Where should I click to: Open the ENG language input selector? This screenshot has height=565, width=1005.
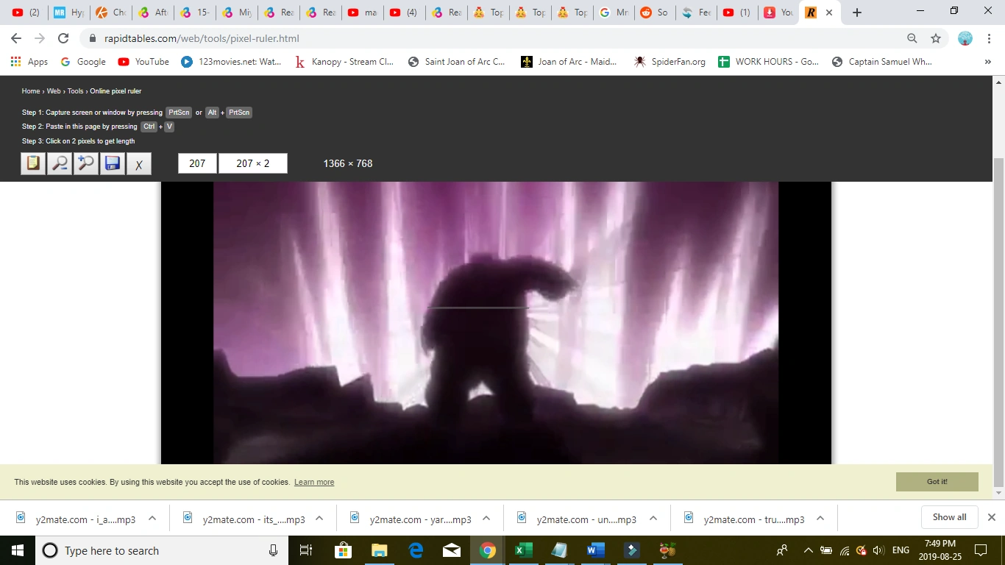coord(901,550)
